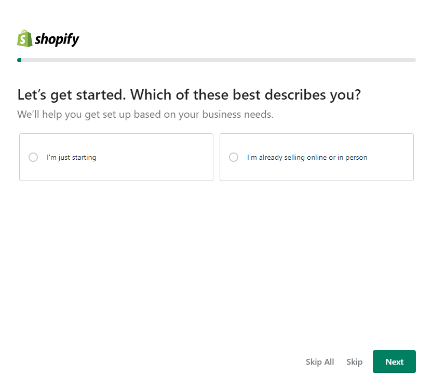
Task: Click the shopping bag symbol with the S
Action: (x=24, y=38)
